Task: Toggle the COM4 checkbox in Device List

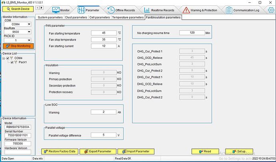Action: (8, 58)
